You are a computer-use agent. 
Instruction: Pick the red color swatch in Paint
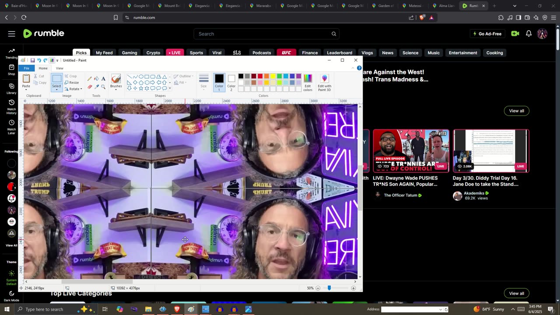click(260, 76)
